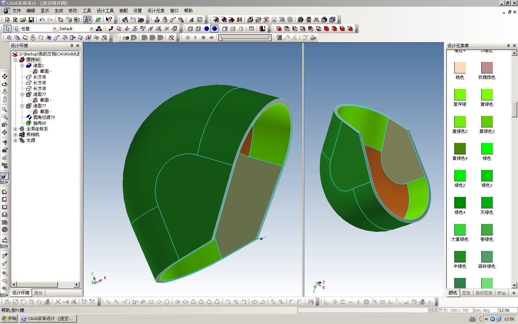Select 圆角过渡79 in the design tree

[x=44, y=117]
